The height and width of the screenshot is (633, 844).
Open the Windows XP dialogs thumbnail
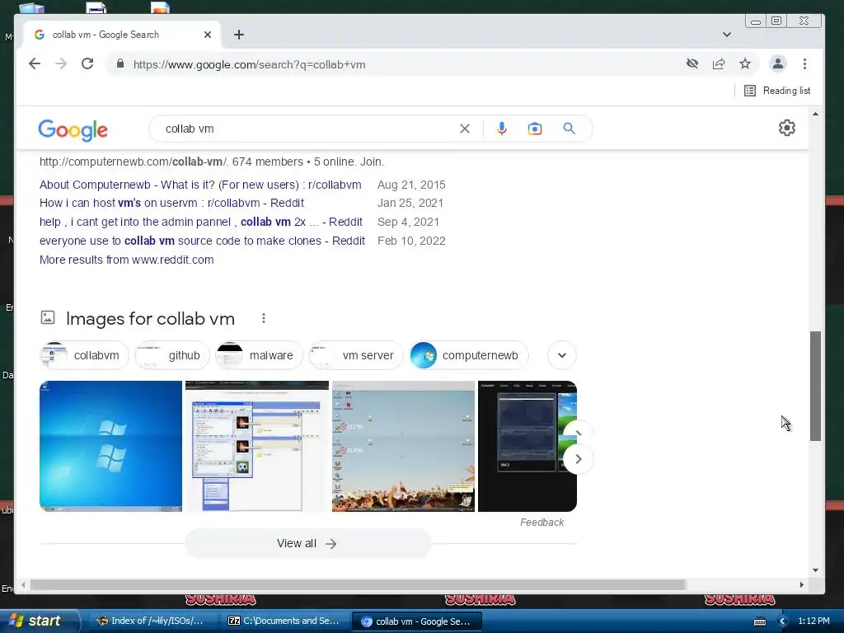coord(257,446)
